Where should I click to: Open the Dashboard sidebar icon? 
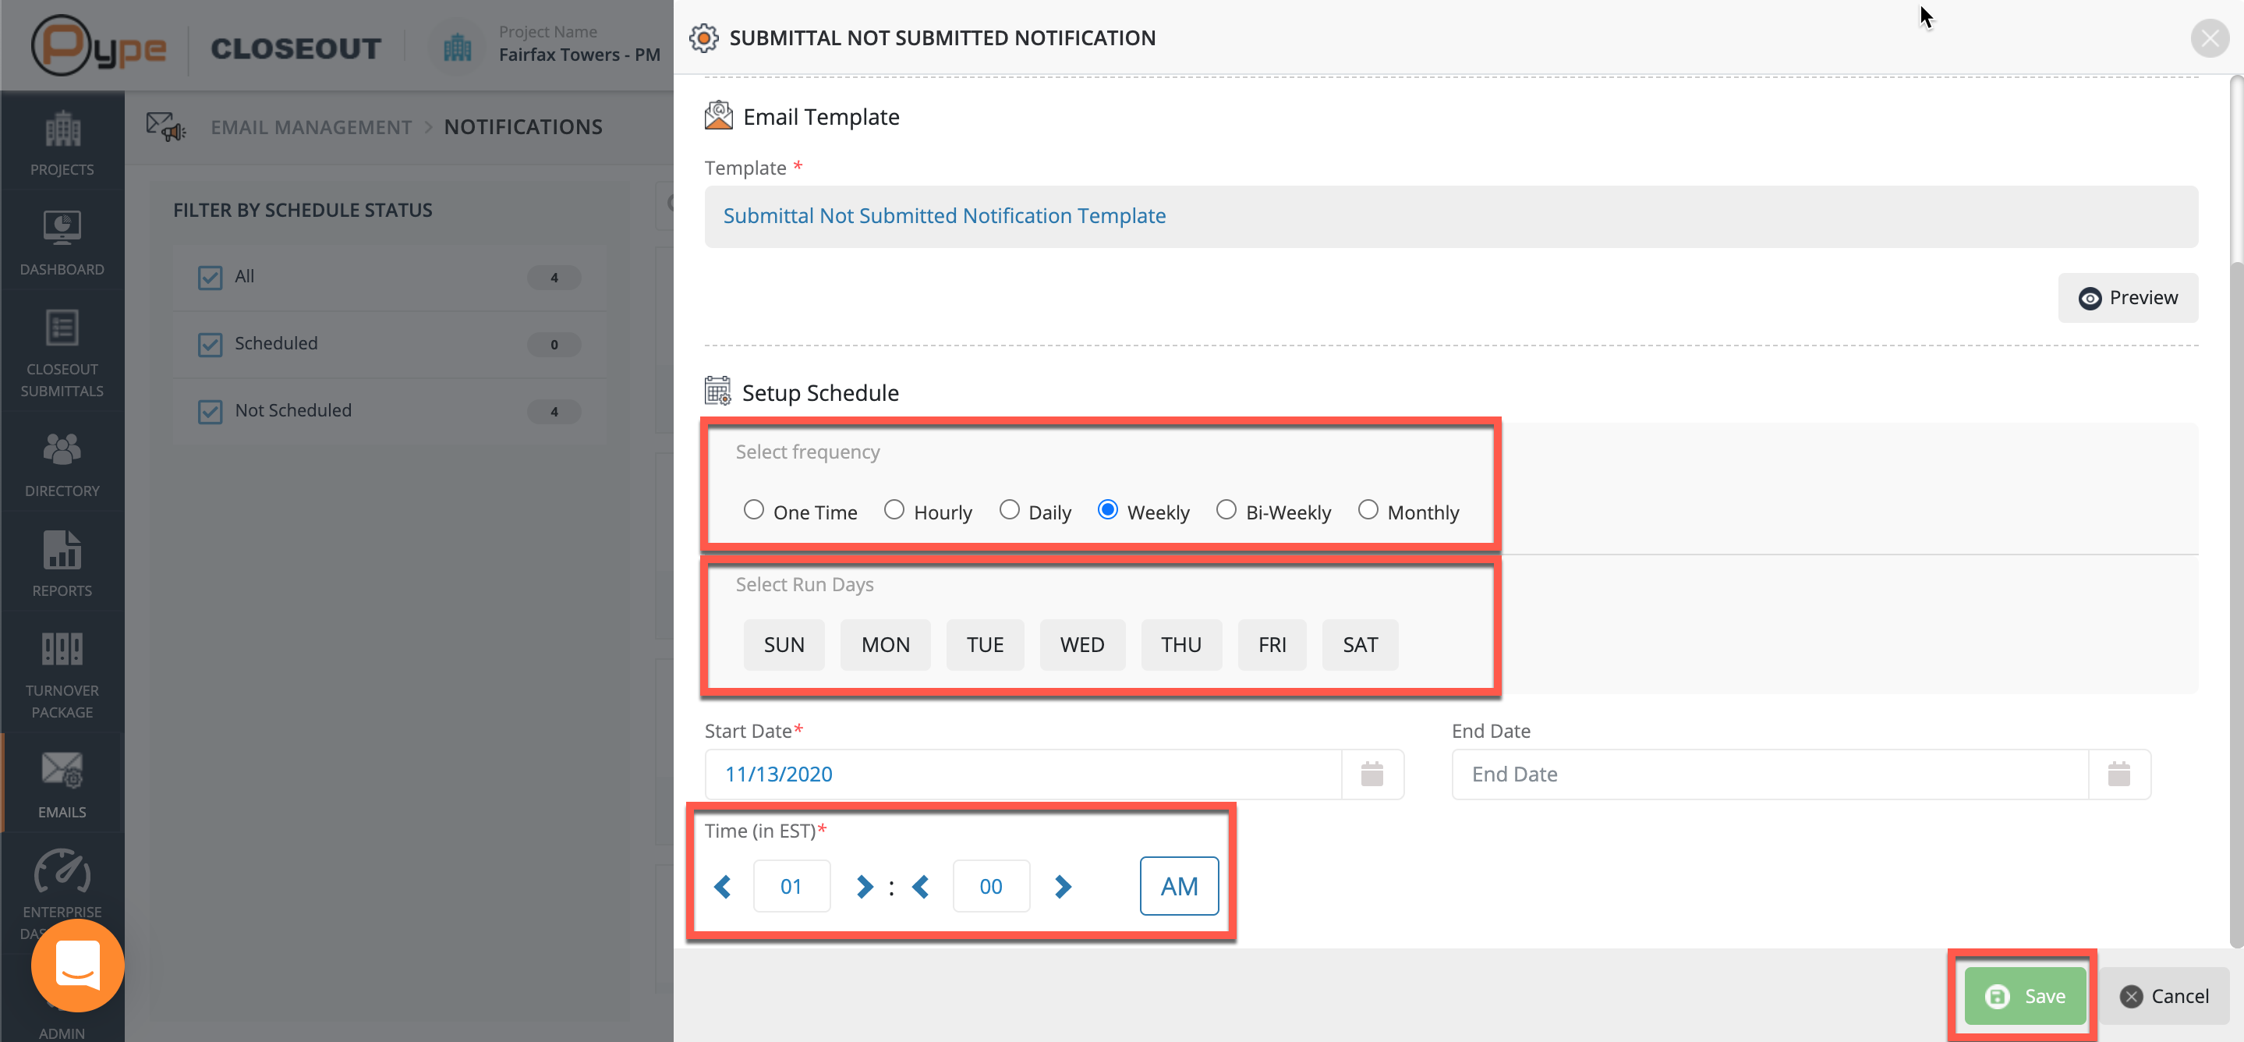coord(62,229)
